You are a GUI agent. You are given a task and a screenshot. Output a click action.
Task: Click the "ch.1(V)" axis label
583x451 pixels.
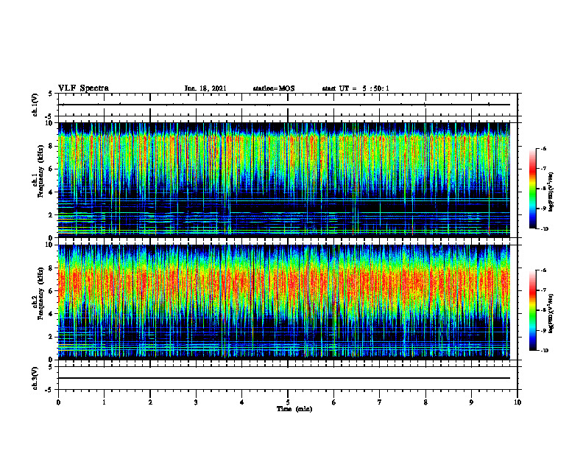pyautogui.click(x=35, y=105)
